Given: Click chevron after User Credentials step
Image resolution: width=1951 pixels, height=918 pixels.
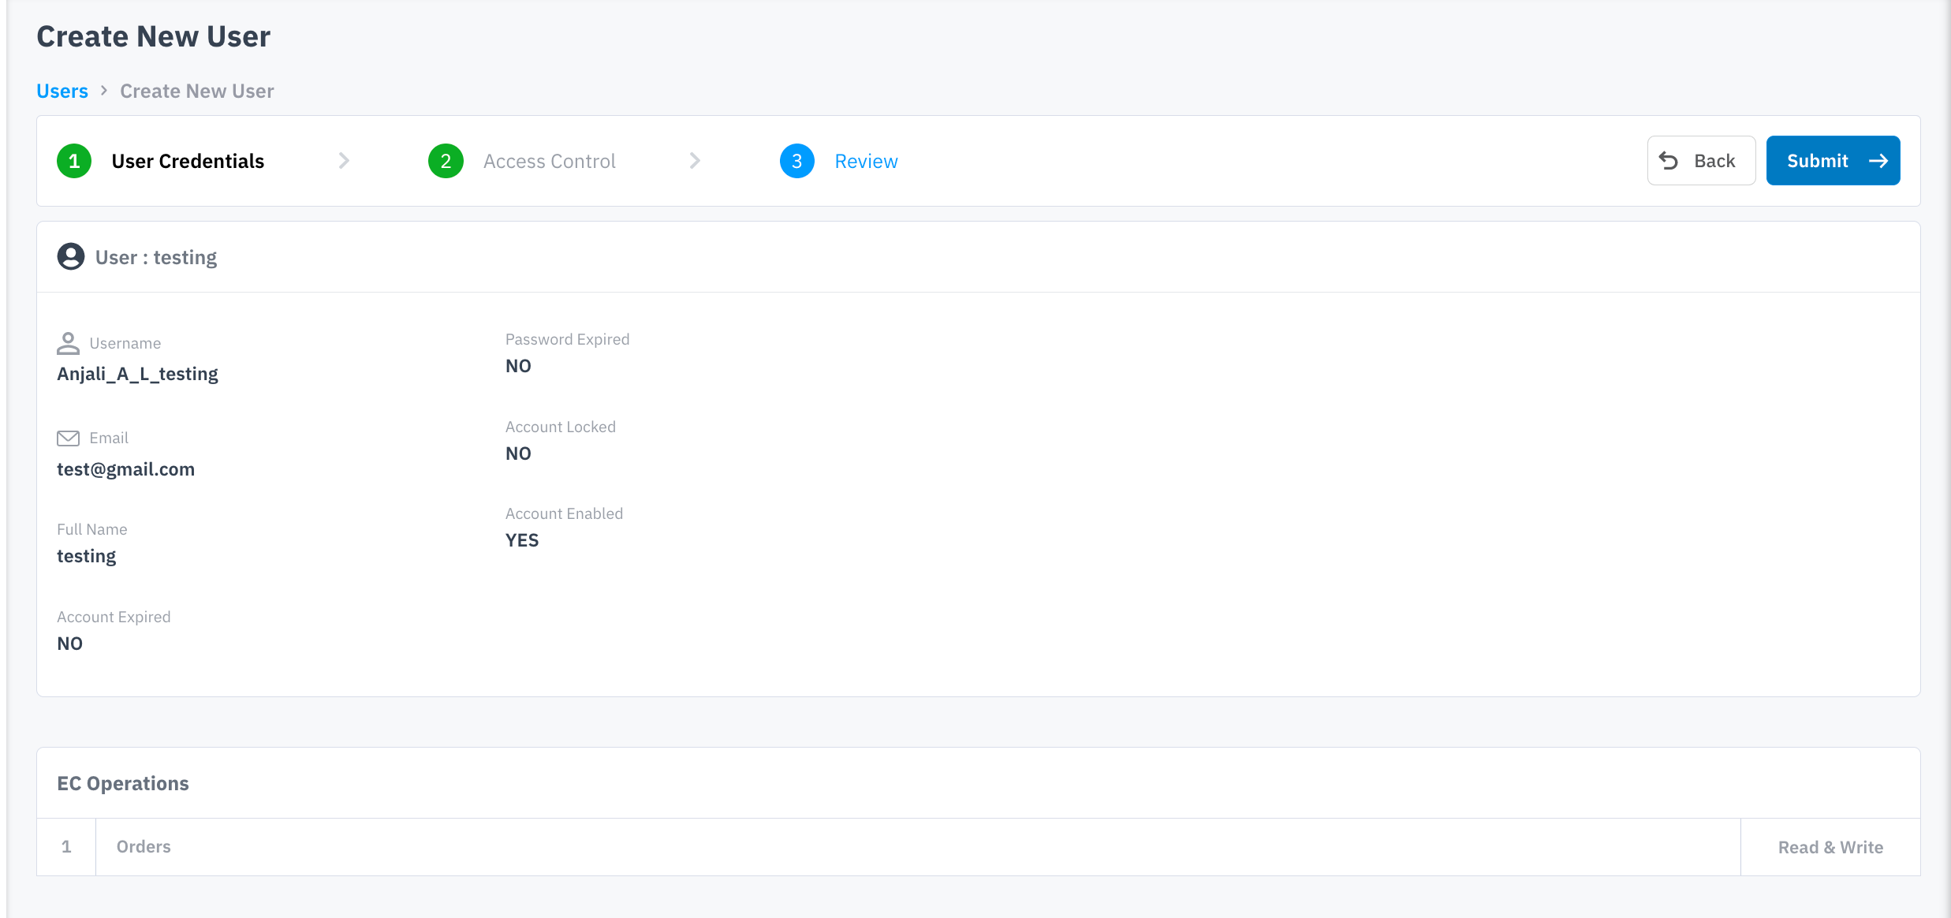Looking at the screenshot, I should (344, 161).
